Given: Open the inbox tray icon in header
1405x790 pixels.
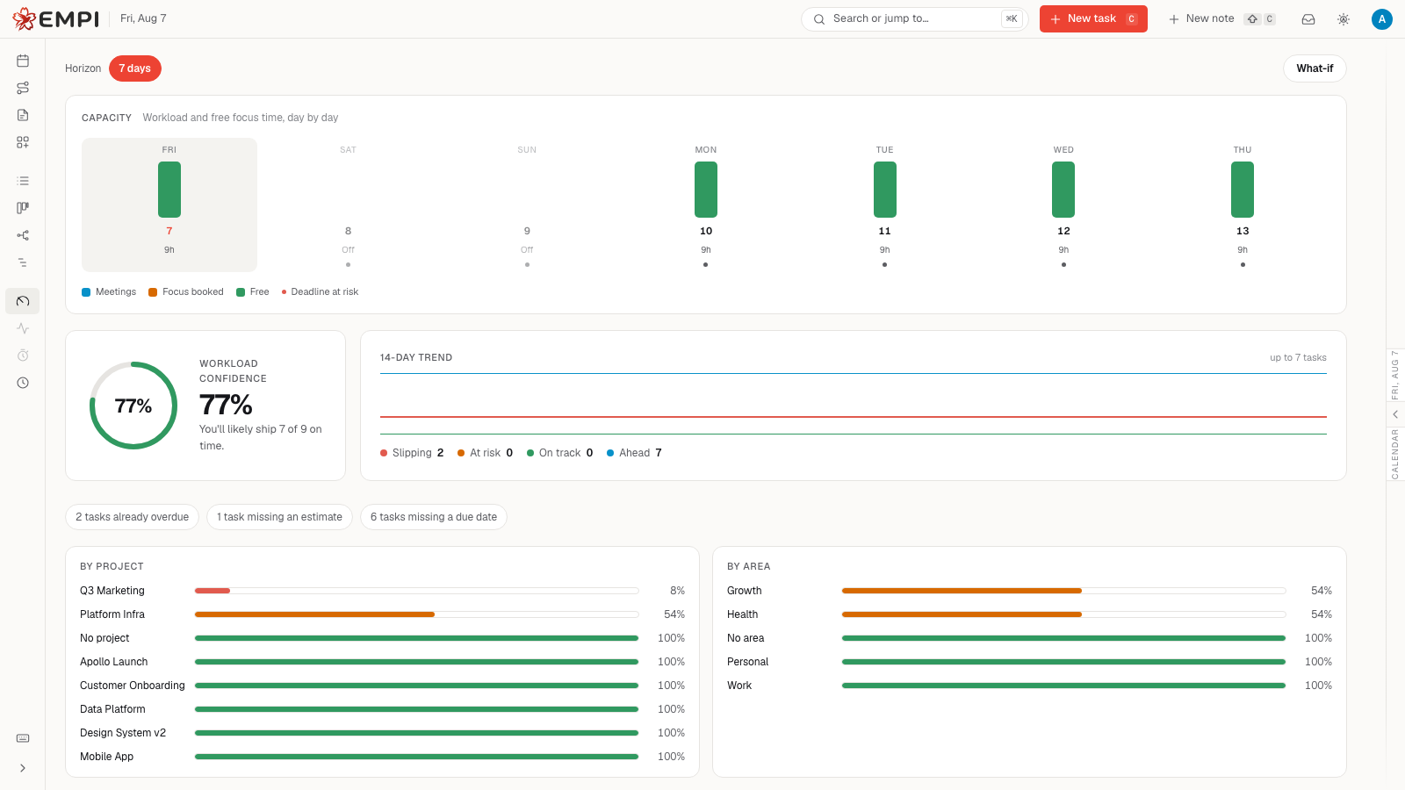Looking at the screenshot, I should (1308, 19).
